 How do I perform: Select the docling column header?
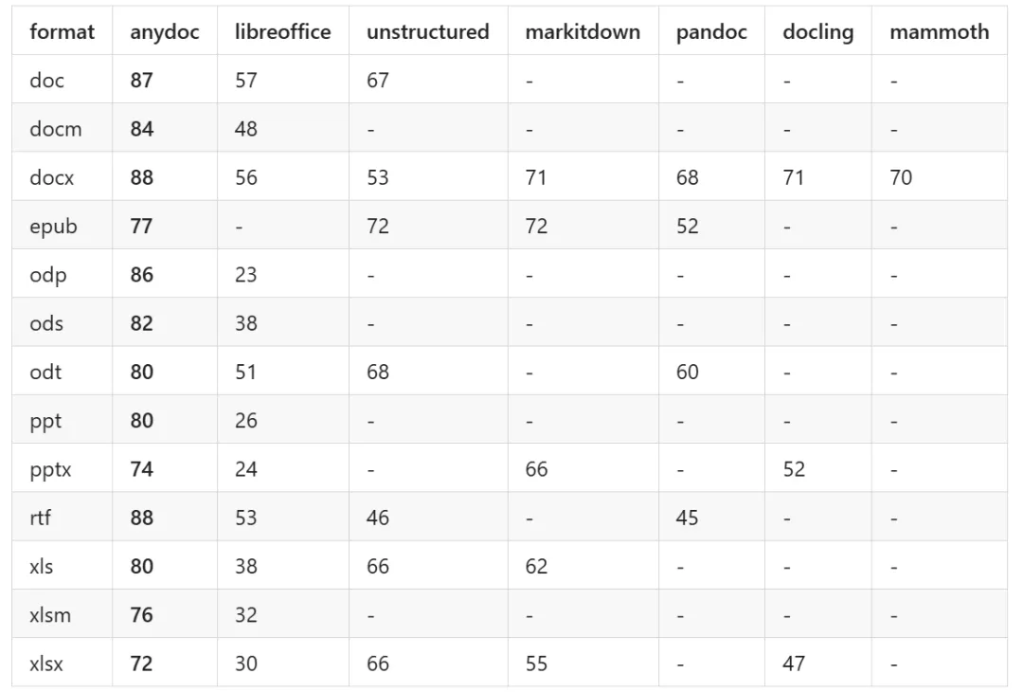tap(818, 31)
